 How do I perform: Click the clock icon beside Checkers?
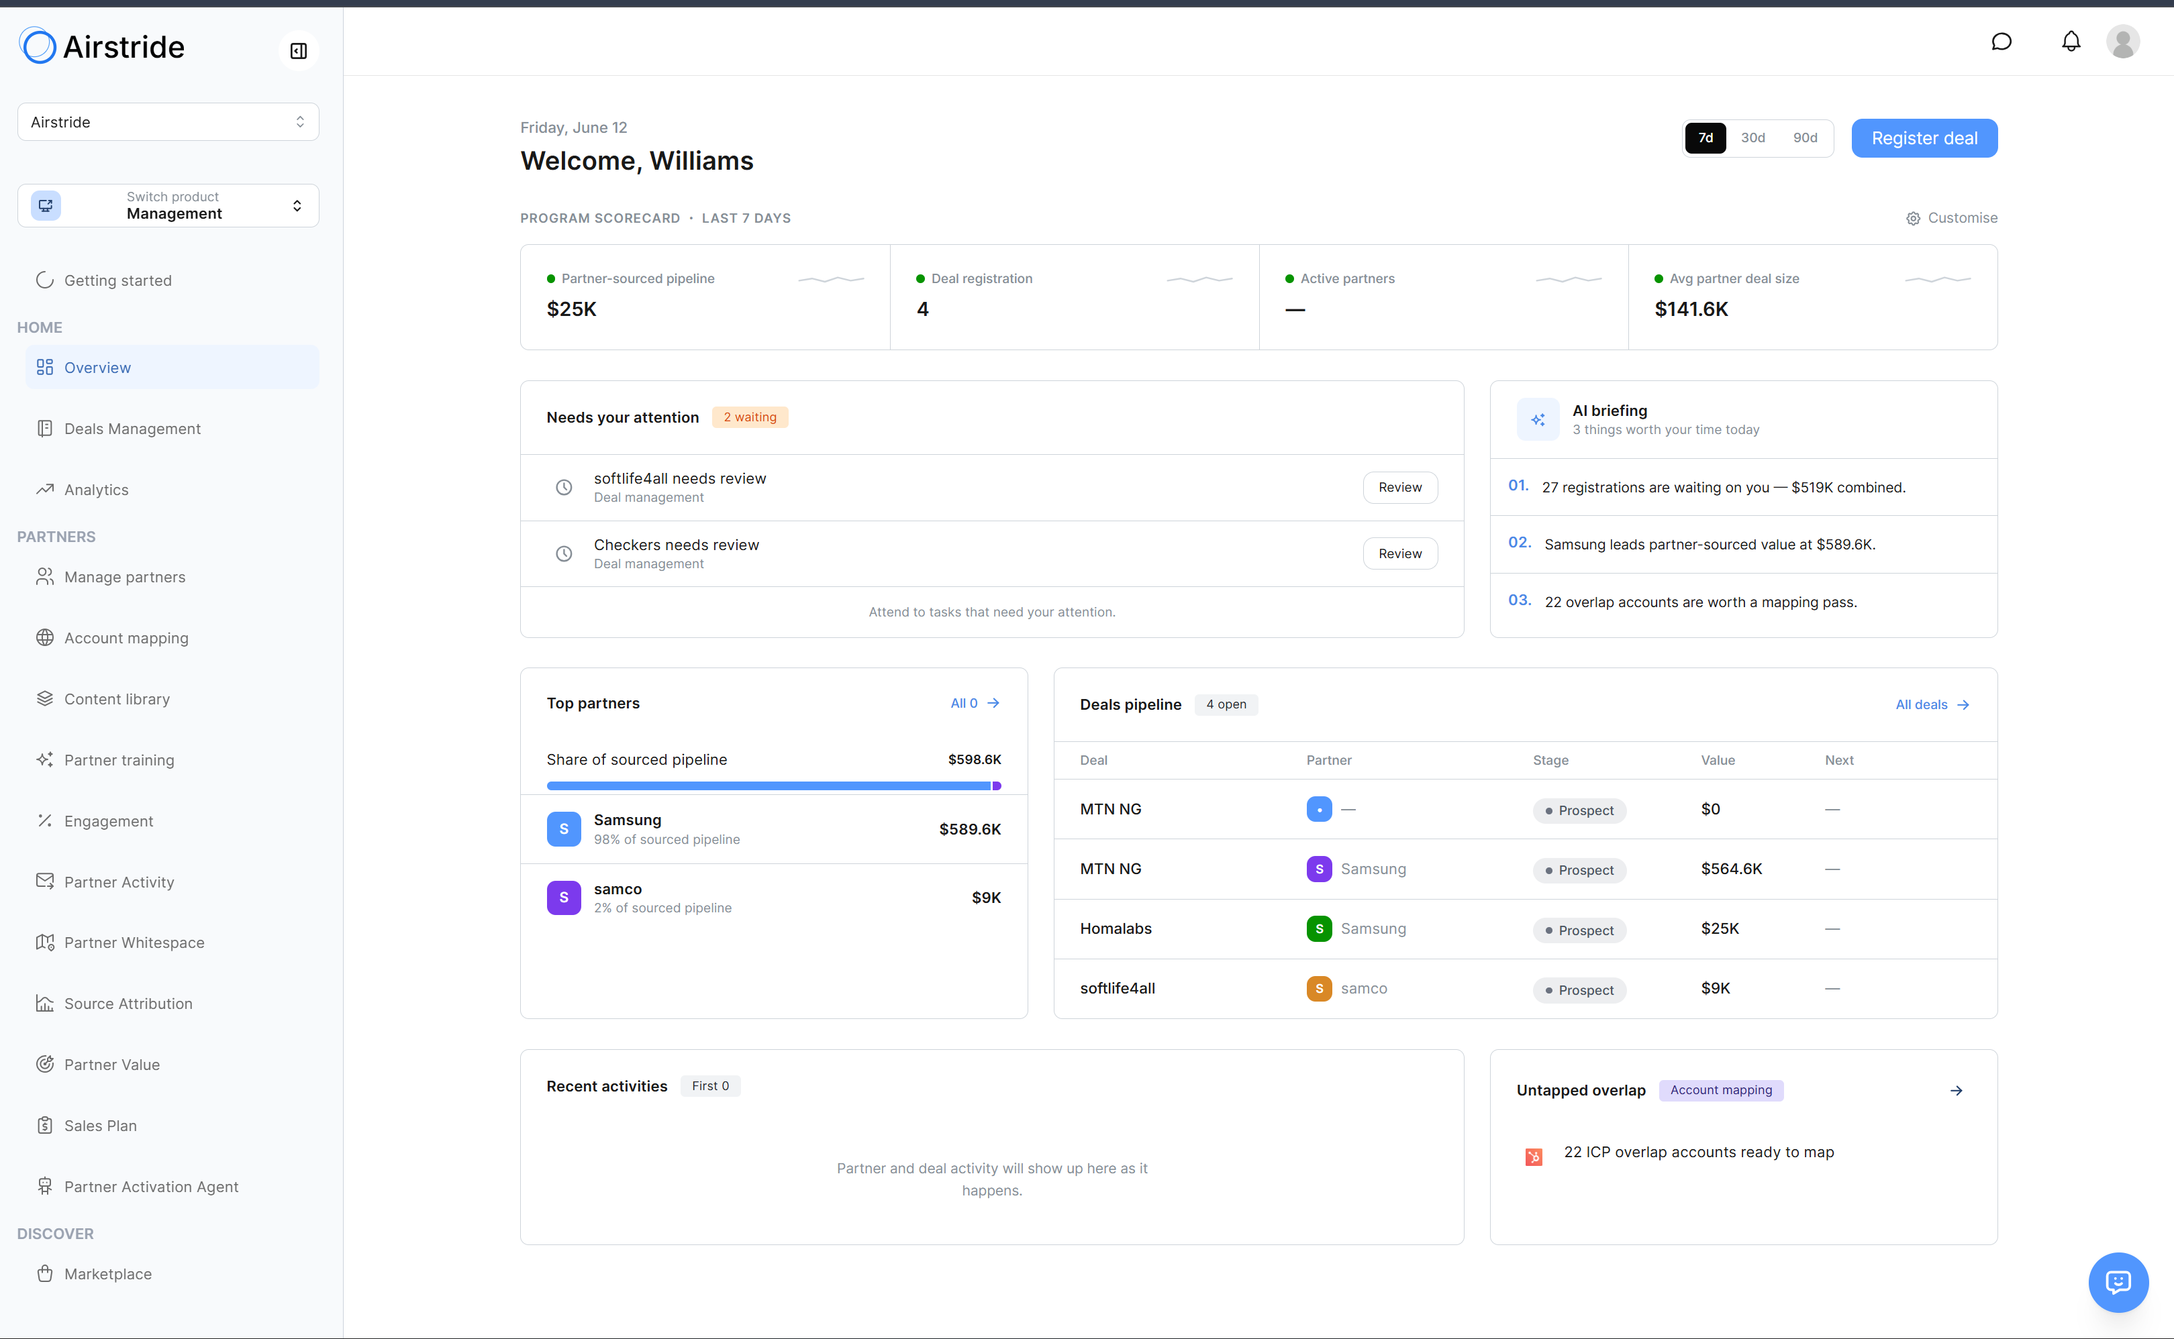(x=563, y=553)
